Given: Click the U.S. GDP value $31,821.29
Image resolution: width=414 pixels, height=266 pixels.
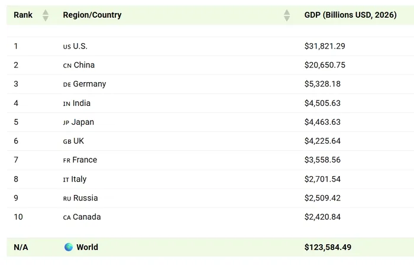Looking at the screenshot, I should tap(325, 46).
